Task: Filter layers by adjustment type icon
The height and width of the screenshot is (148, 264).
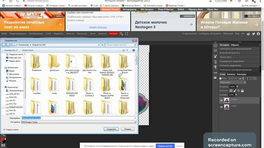Action: click(x=244, y=79)
